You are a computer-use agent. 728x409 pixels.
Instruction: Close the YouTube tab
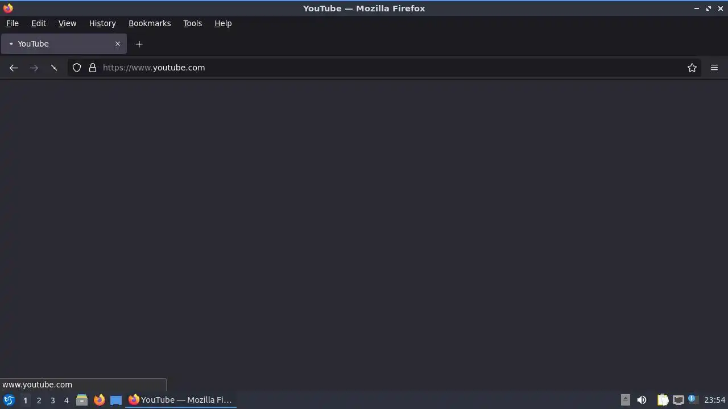[x=118, y=44]
